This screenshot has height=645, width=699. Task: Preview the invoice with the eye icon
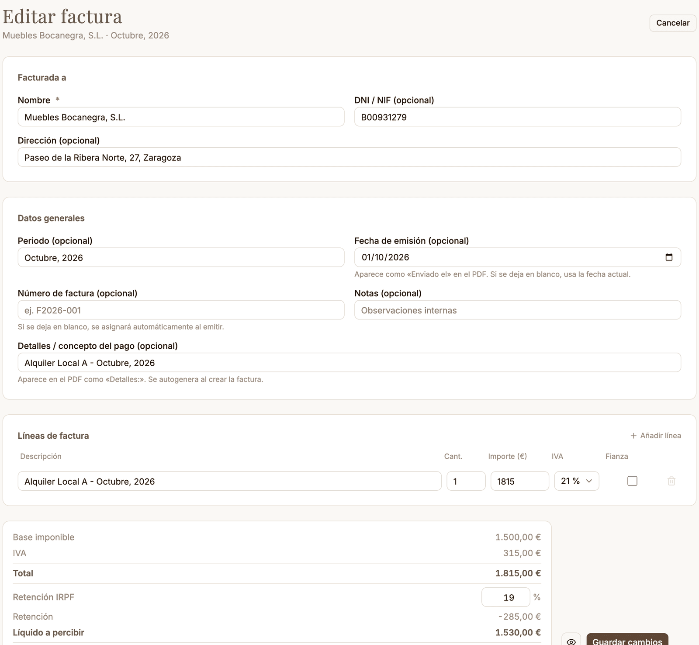pyautogui.click(x=571, y=641)
